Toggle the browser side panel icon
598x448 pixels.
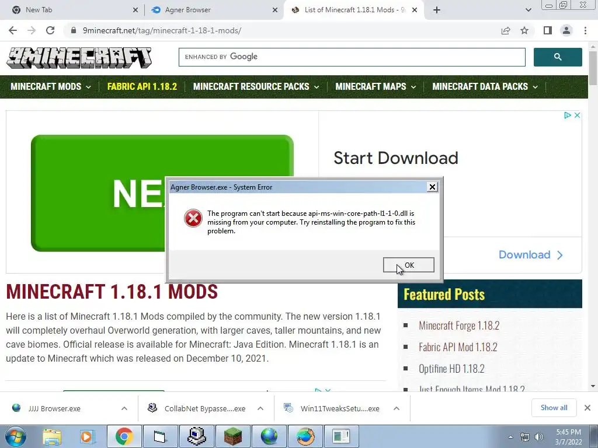(x=548, y=30)
